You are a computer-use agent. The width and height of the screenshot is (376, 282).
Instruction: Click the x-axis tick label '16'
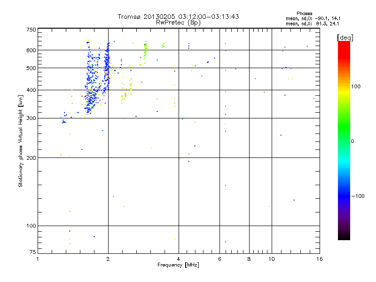pyautogui.click(x=320, y=259)
